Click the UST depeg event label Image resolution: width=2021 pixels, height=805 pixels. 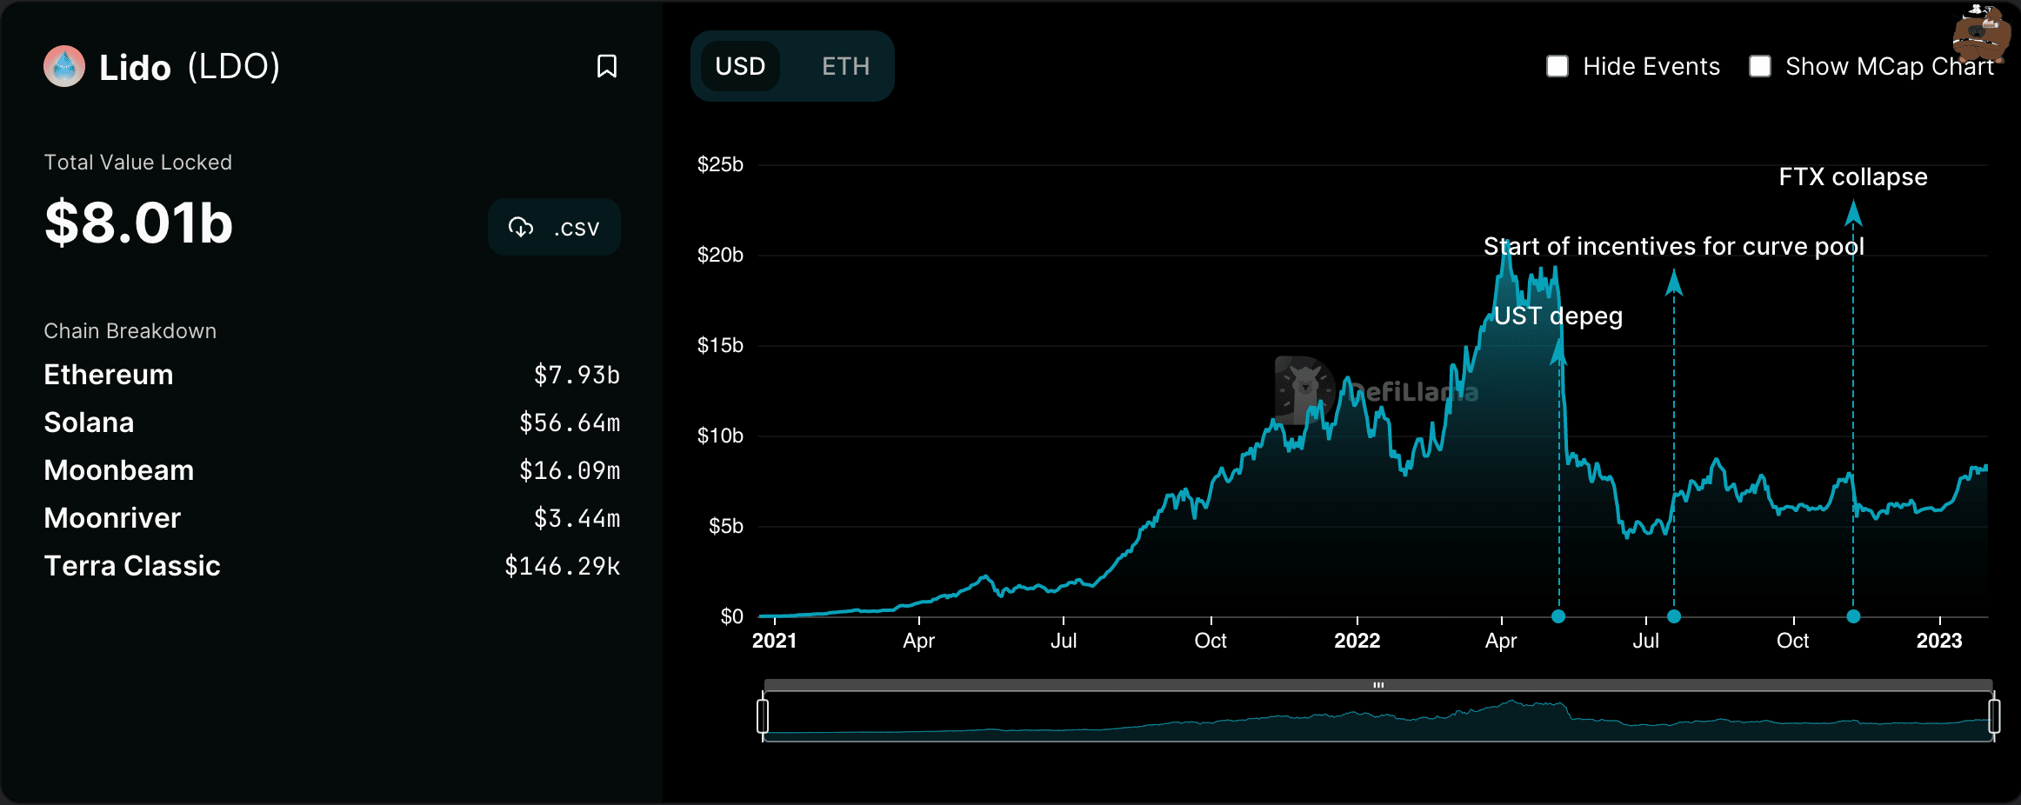pos(1558,316)
